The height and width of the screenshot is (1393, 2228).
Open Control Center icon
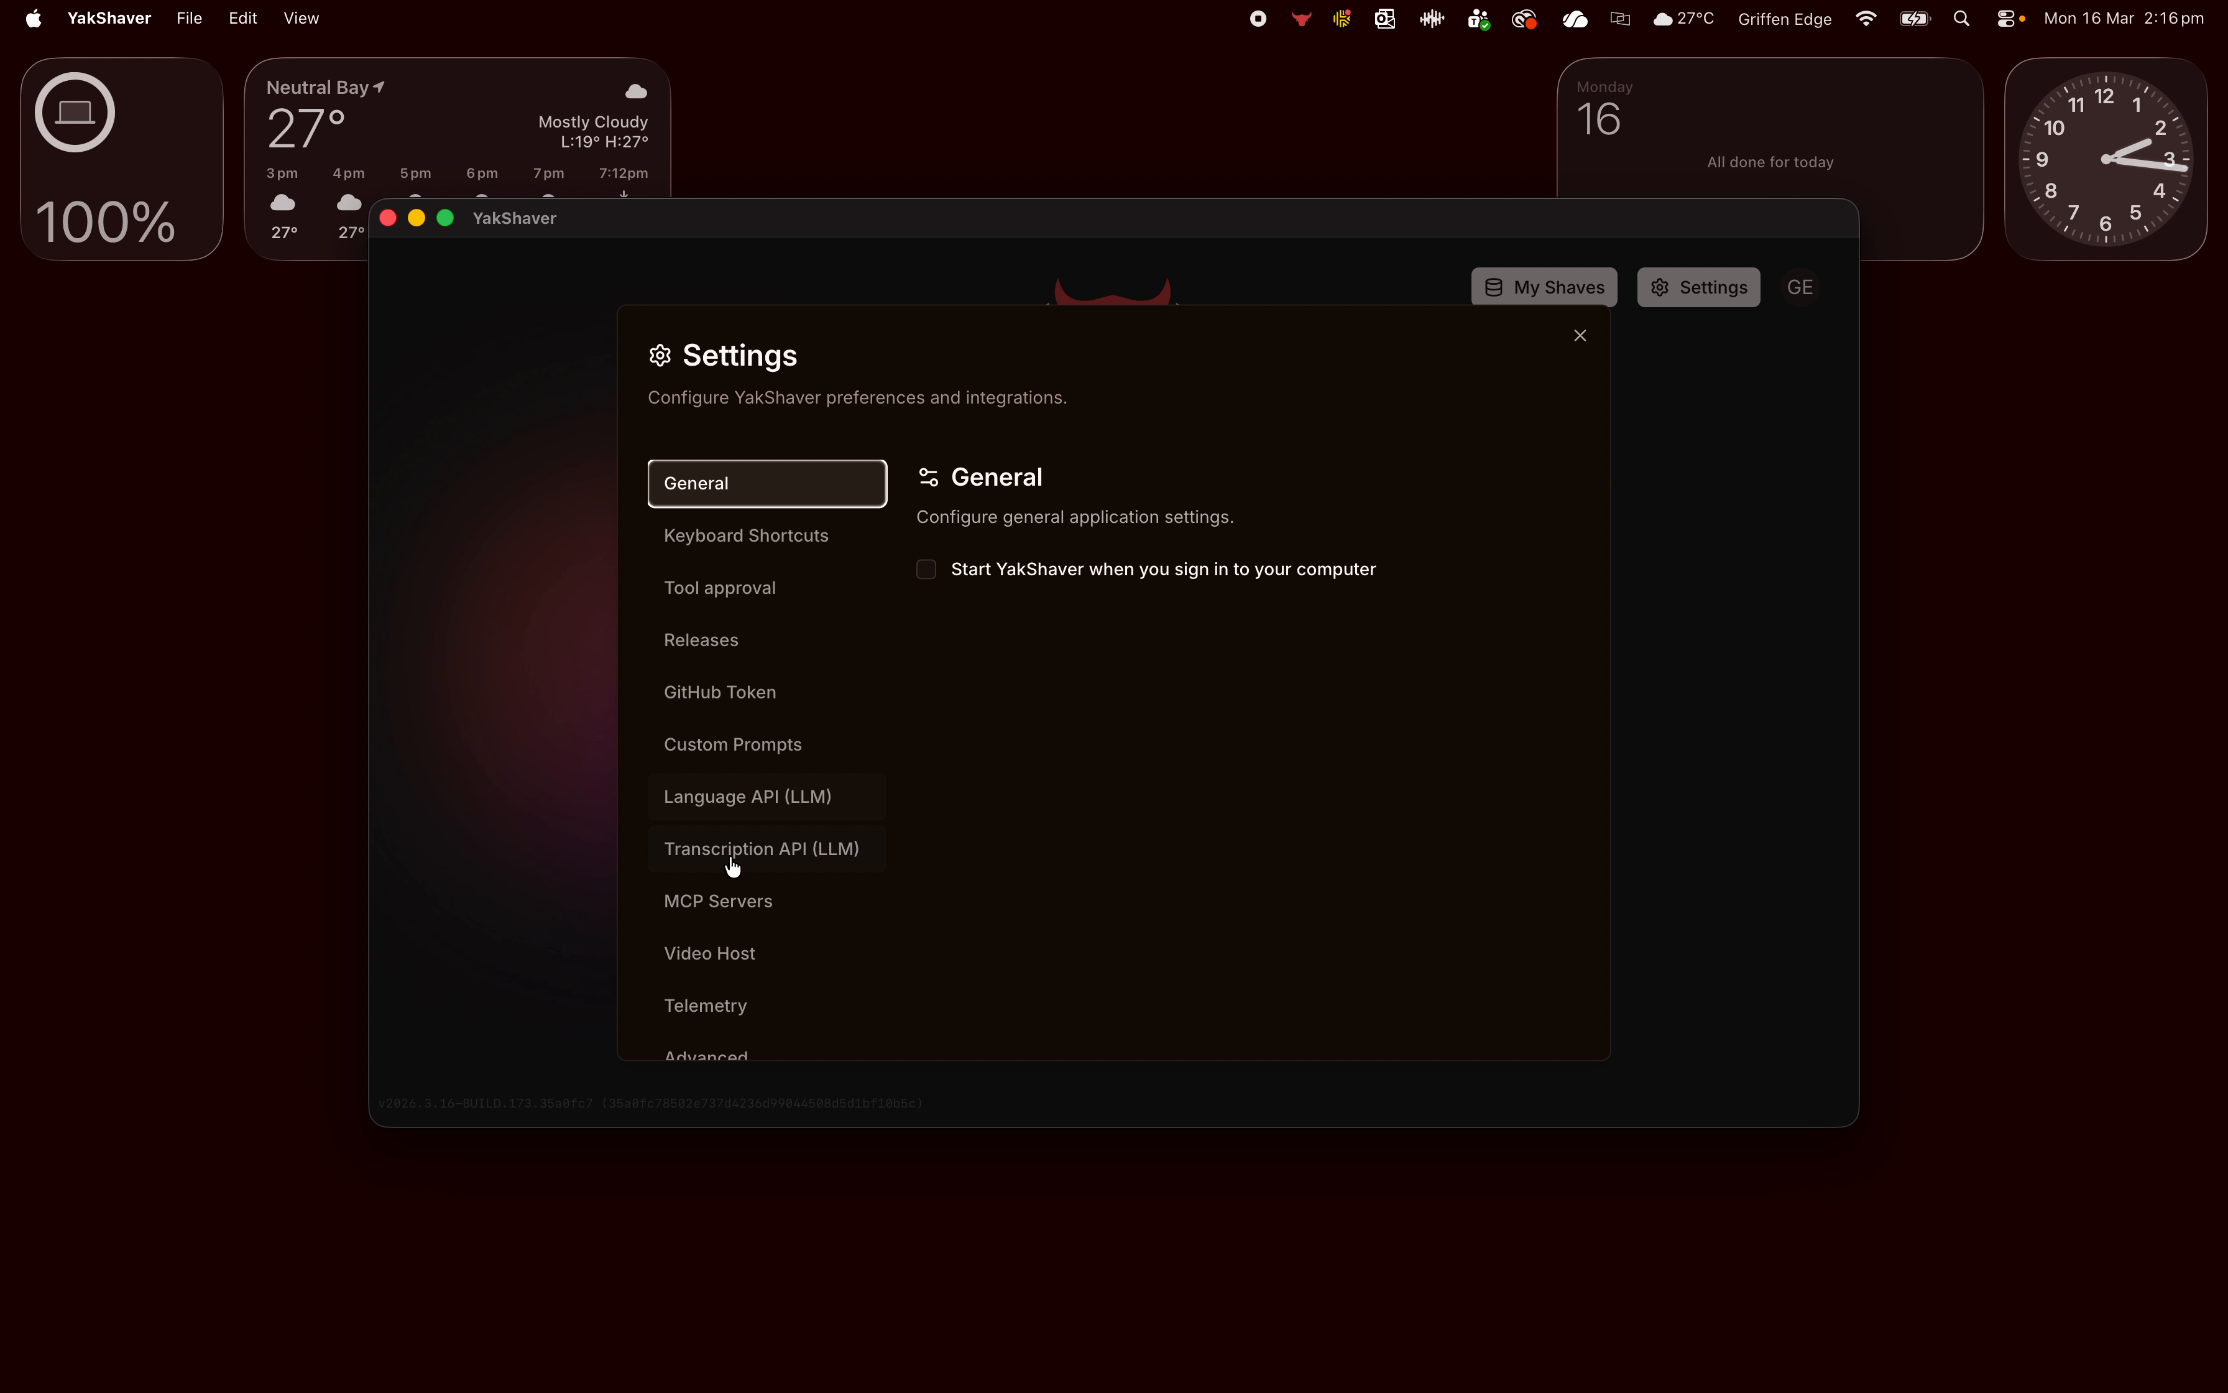[x=2005, y=19]
